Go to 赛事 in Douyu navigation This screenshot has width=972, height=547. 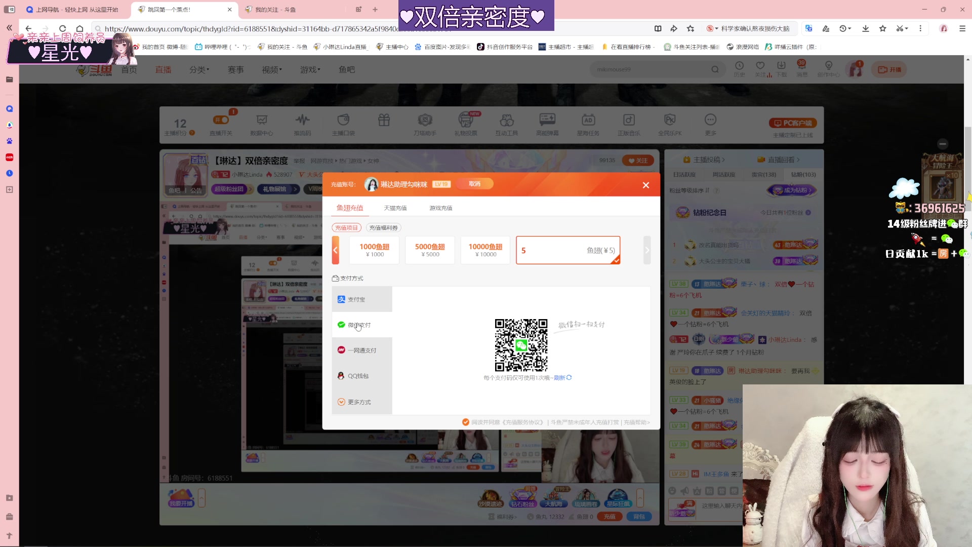click(x=235, y=70)
